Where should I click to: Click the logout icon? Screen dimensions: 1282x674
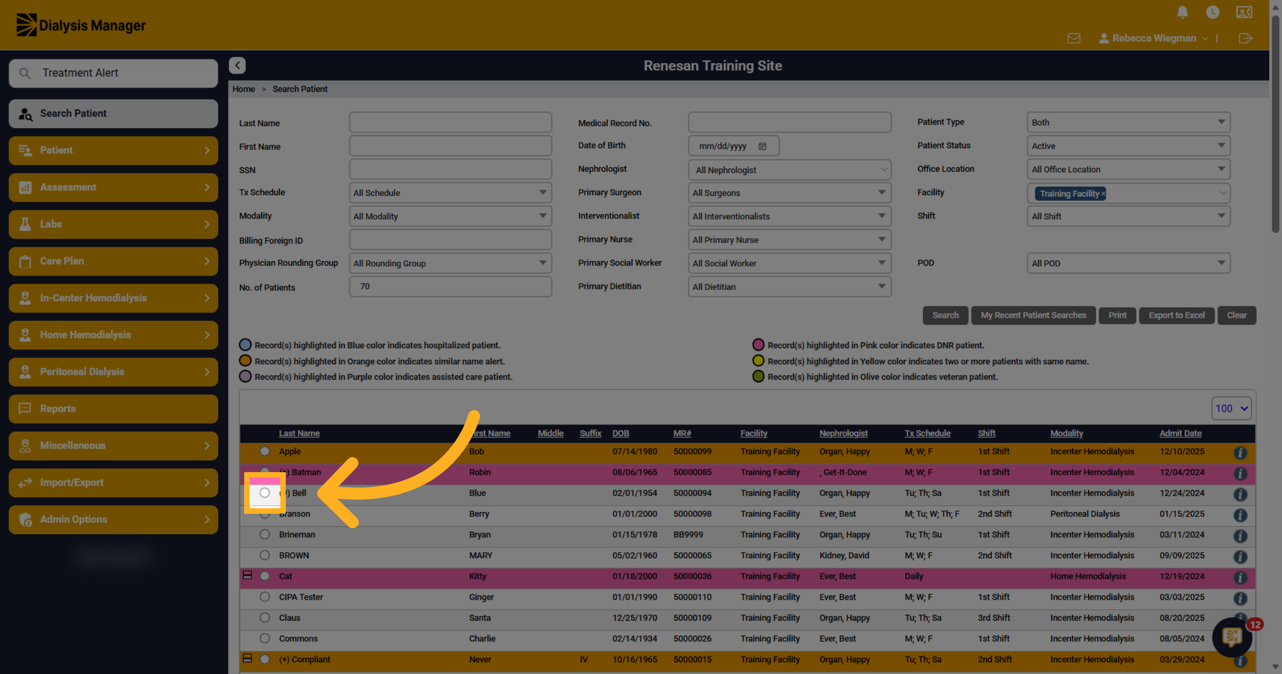[1245, 38]
